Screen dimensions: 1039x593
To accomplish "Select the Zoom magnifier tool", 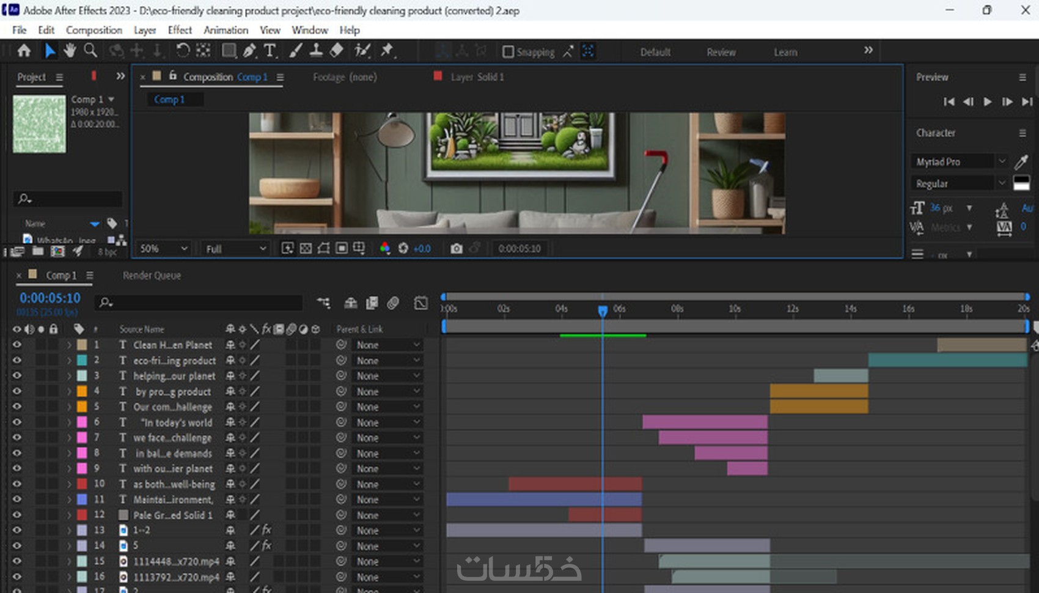I will [90, 51].
